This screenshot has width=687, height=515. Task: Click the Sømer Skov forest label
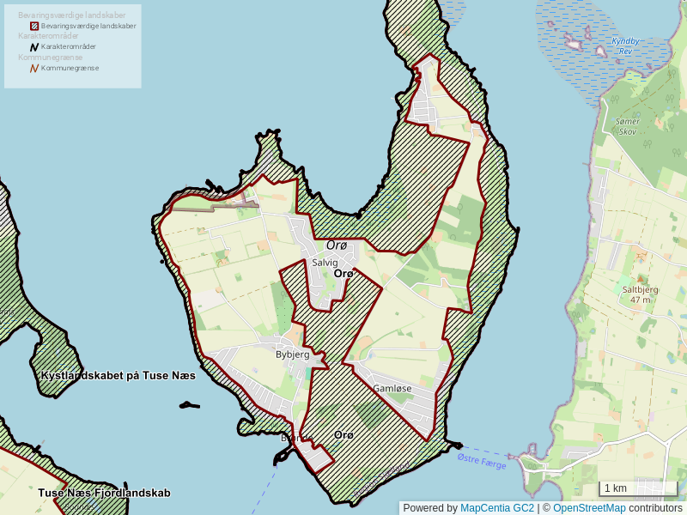coord(628,126)
